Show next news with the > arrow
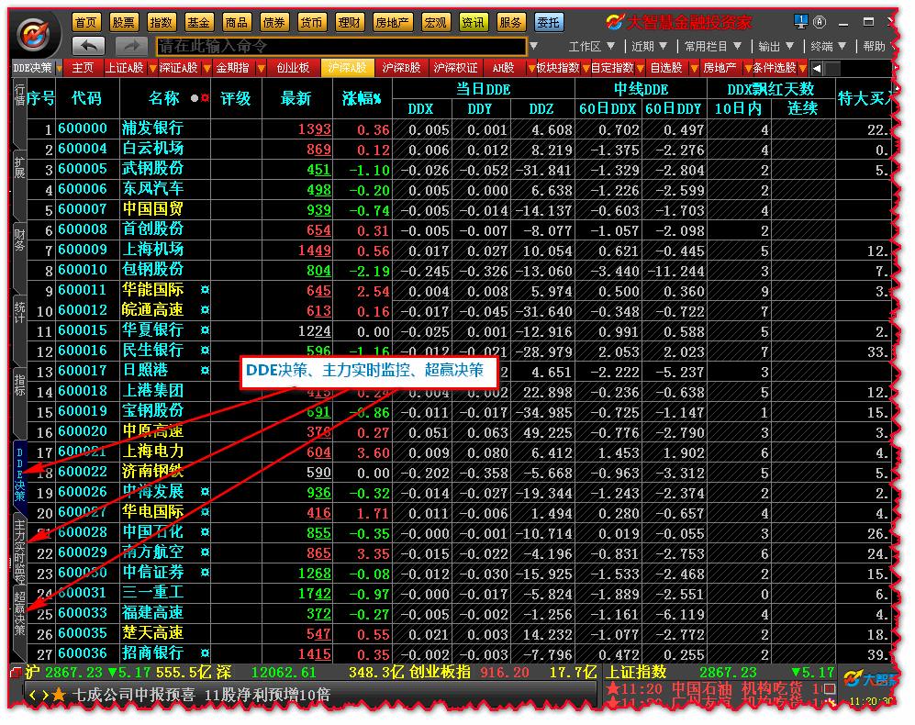 point(45,695)
